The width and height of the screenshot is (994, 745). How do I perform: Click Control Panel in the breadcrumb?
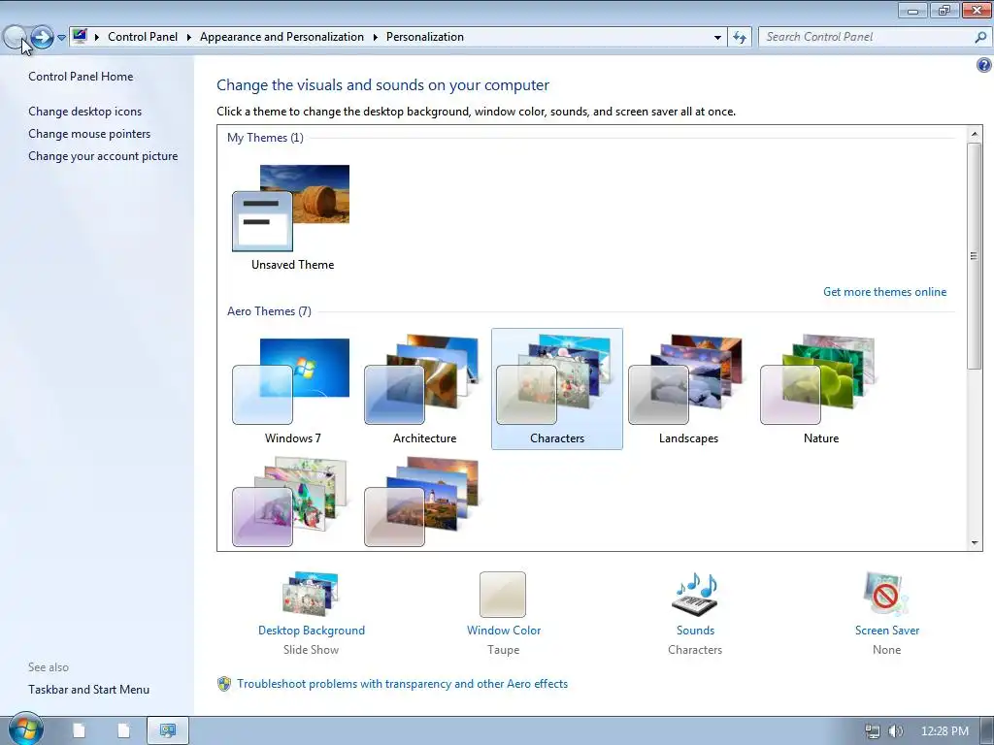pyautogui.click(x=143, y=37)
